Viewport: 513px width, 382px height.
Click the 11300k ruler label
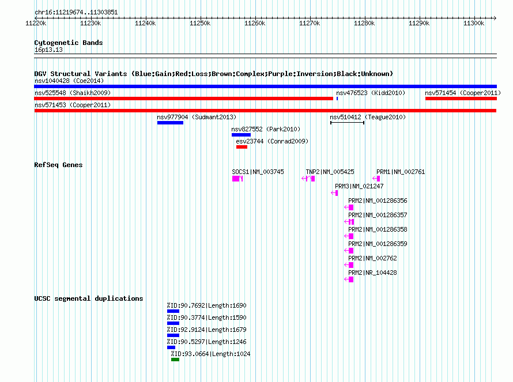tap(474, 24)
